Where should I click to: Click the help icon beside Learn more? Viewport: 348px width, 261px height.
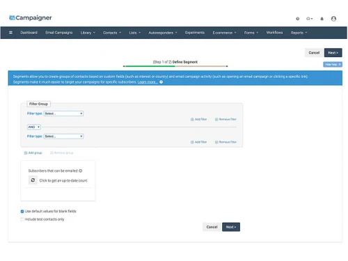(x=161, y=82)
